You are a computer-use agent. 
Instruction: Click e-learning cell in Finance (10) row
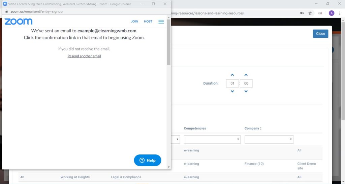click(x=191, y=163)
